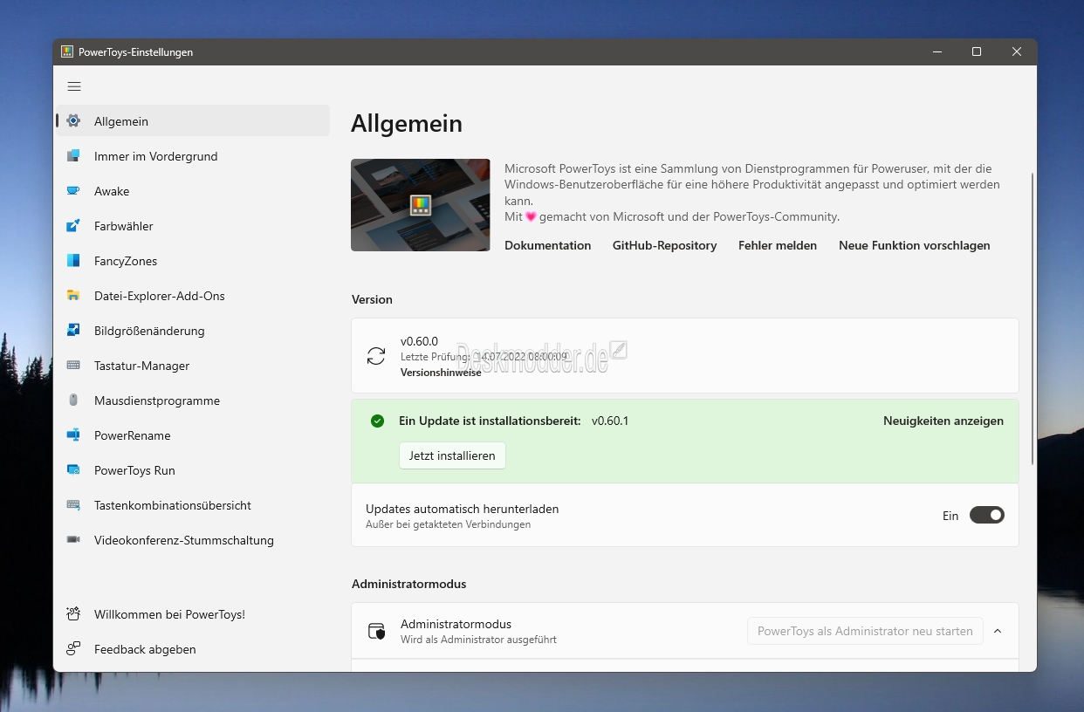Click the green update-ready checkmark icon
1084x712 pixels.
point(377,421)
